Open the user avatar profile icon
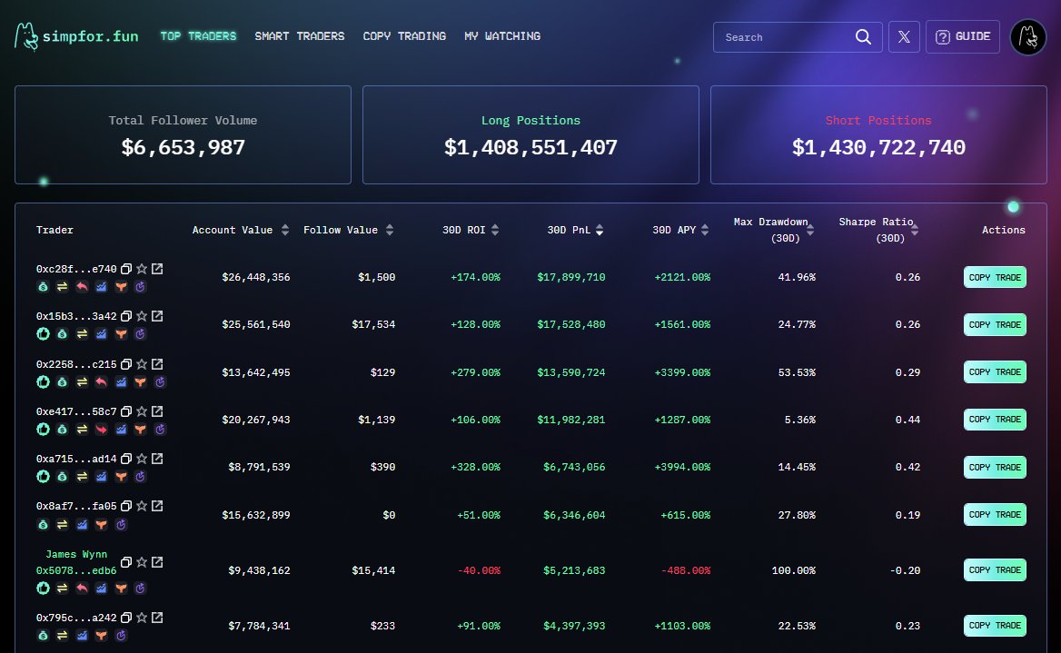Screen dimensions: 1061x653 [x=1028, y=36]
